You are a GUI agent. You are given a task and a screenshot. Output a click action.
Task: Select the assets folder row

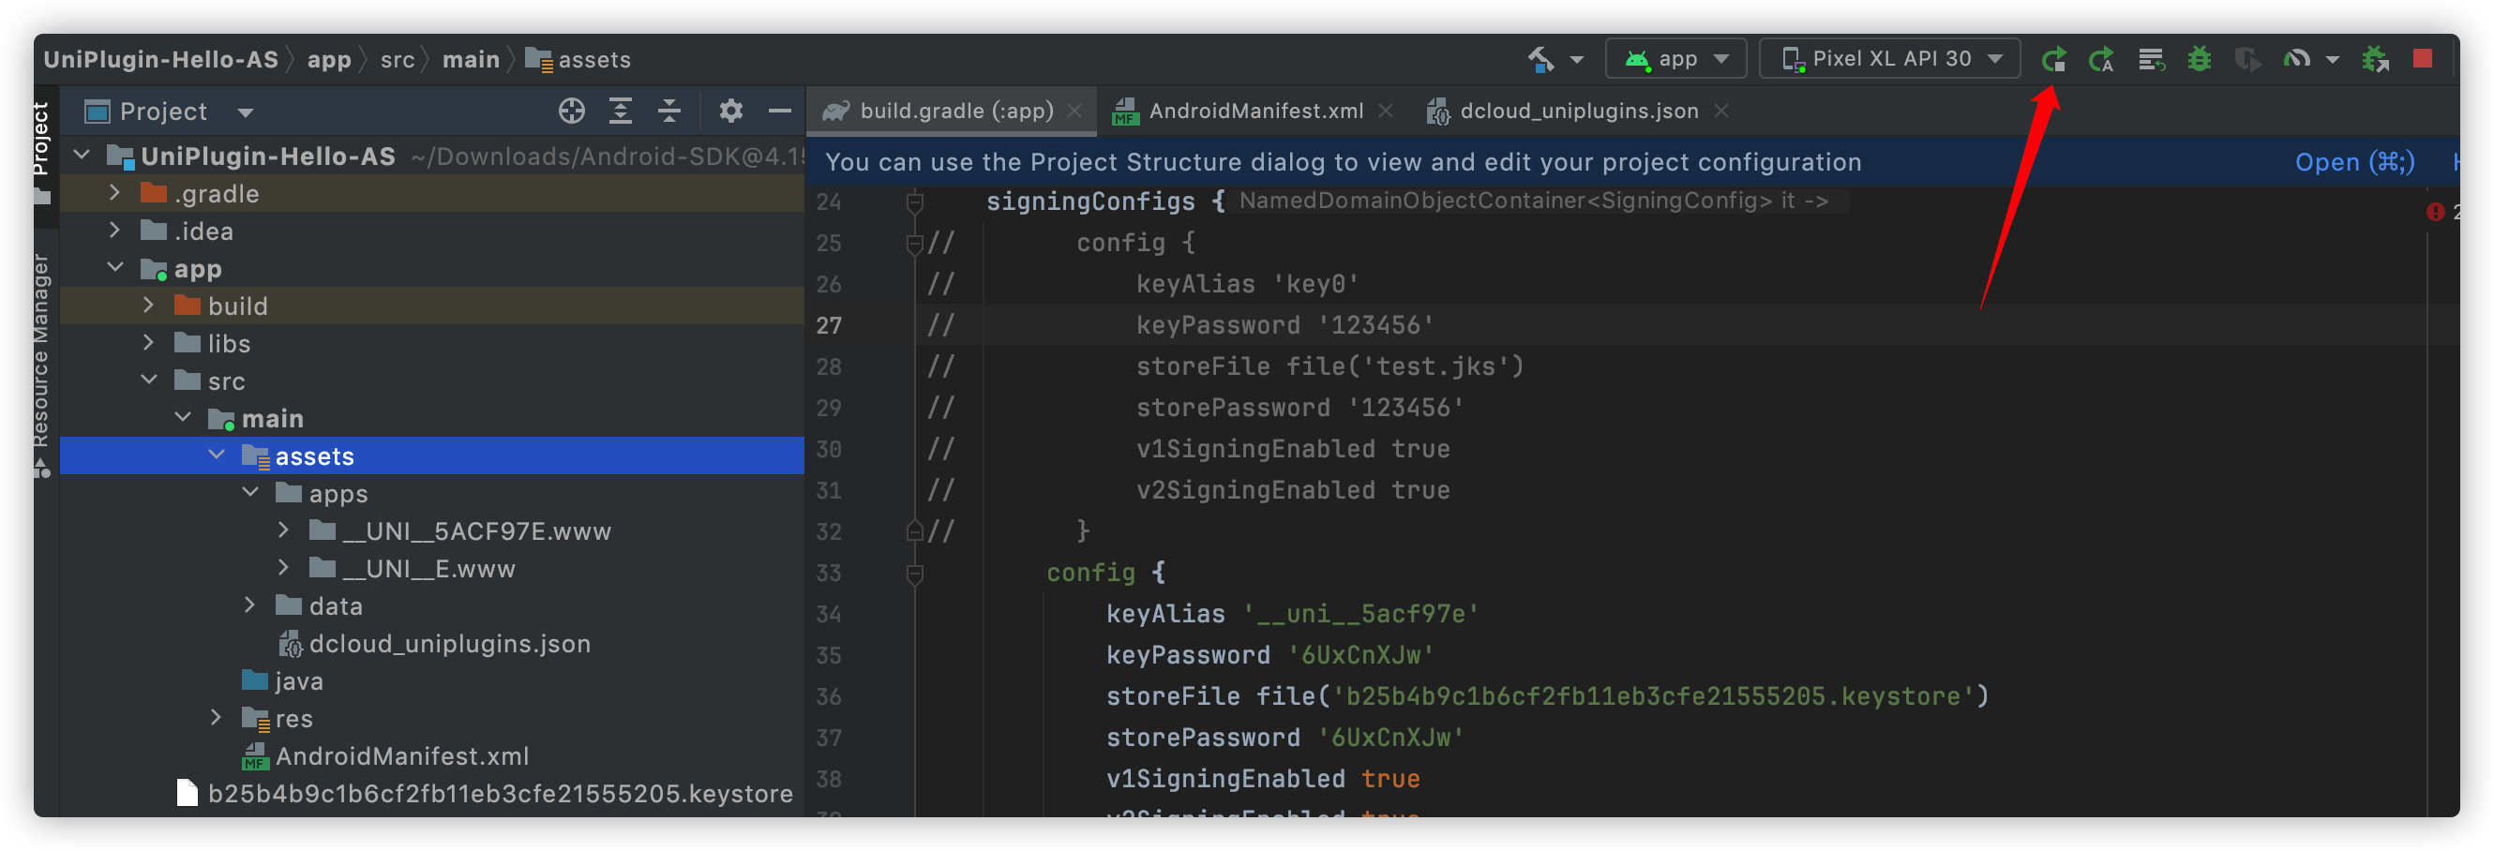(x=432, y=455)
